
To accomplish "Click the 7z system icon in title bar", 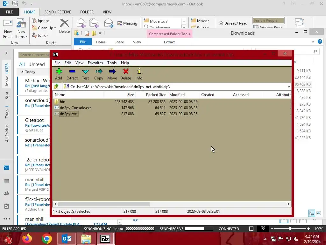I will click(x=55, y=55).
